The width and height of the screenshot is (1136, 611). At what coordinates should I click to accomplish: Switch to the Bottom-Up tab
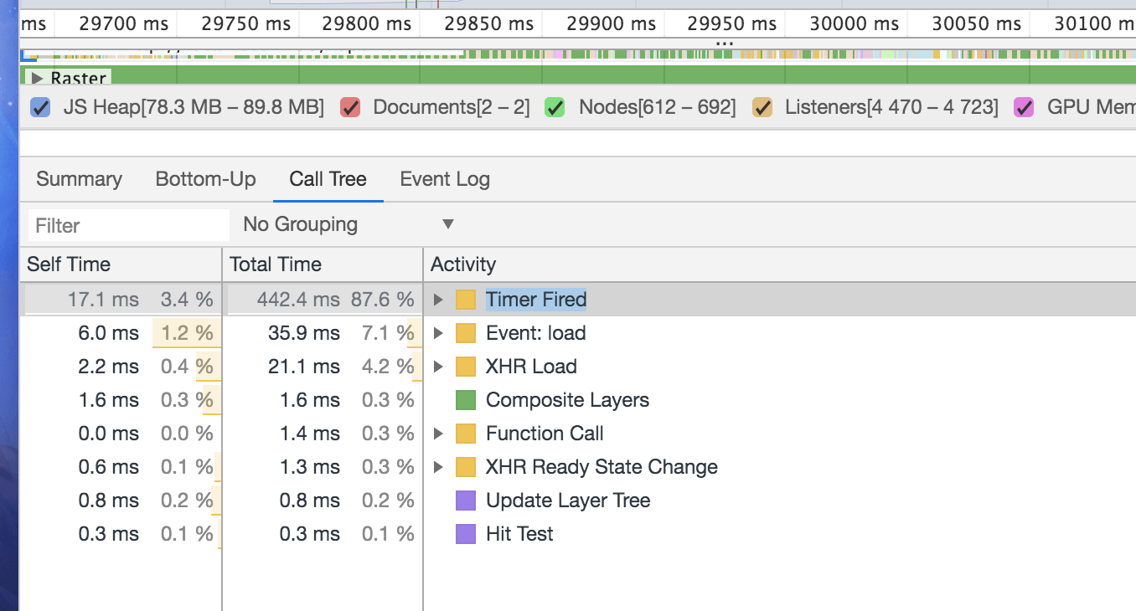coord(205,179)
